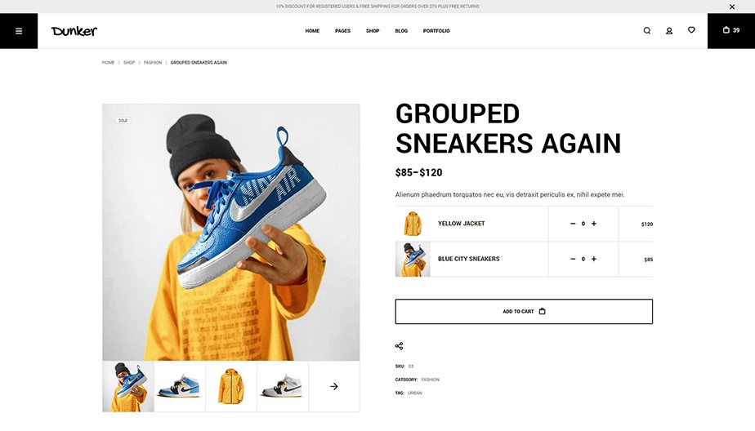Open the Urban tag link
Viewport: 755px width, 431px height.
pyautogui.click(x=414, y=393)
